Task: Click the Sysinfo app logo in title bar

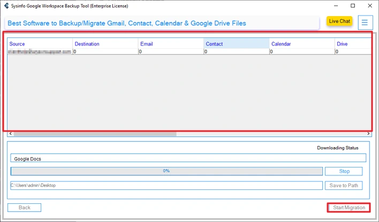Action: pos(6,6)
